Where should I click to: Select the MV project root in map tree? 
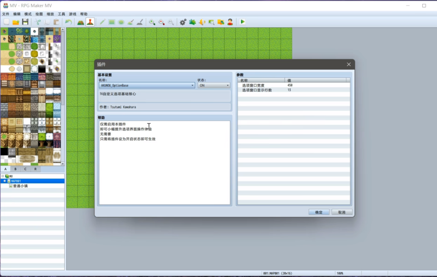[11, 176]
